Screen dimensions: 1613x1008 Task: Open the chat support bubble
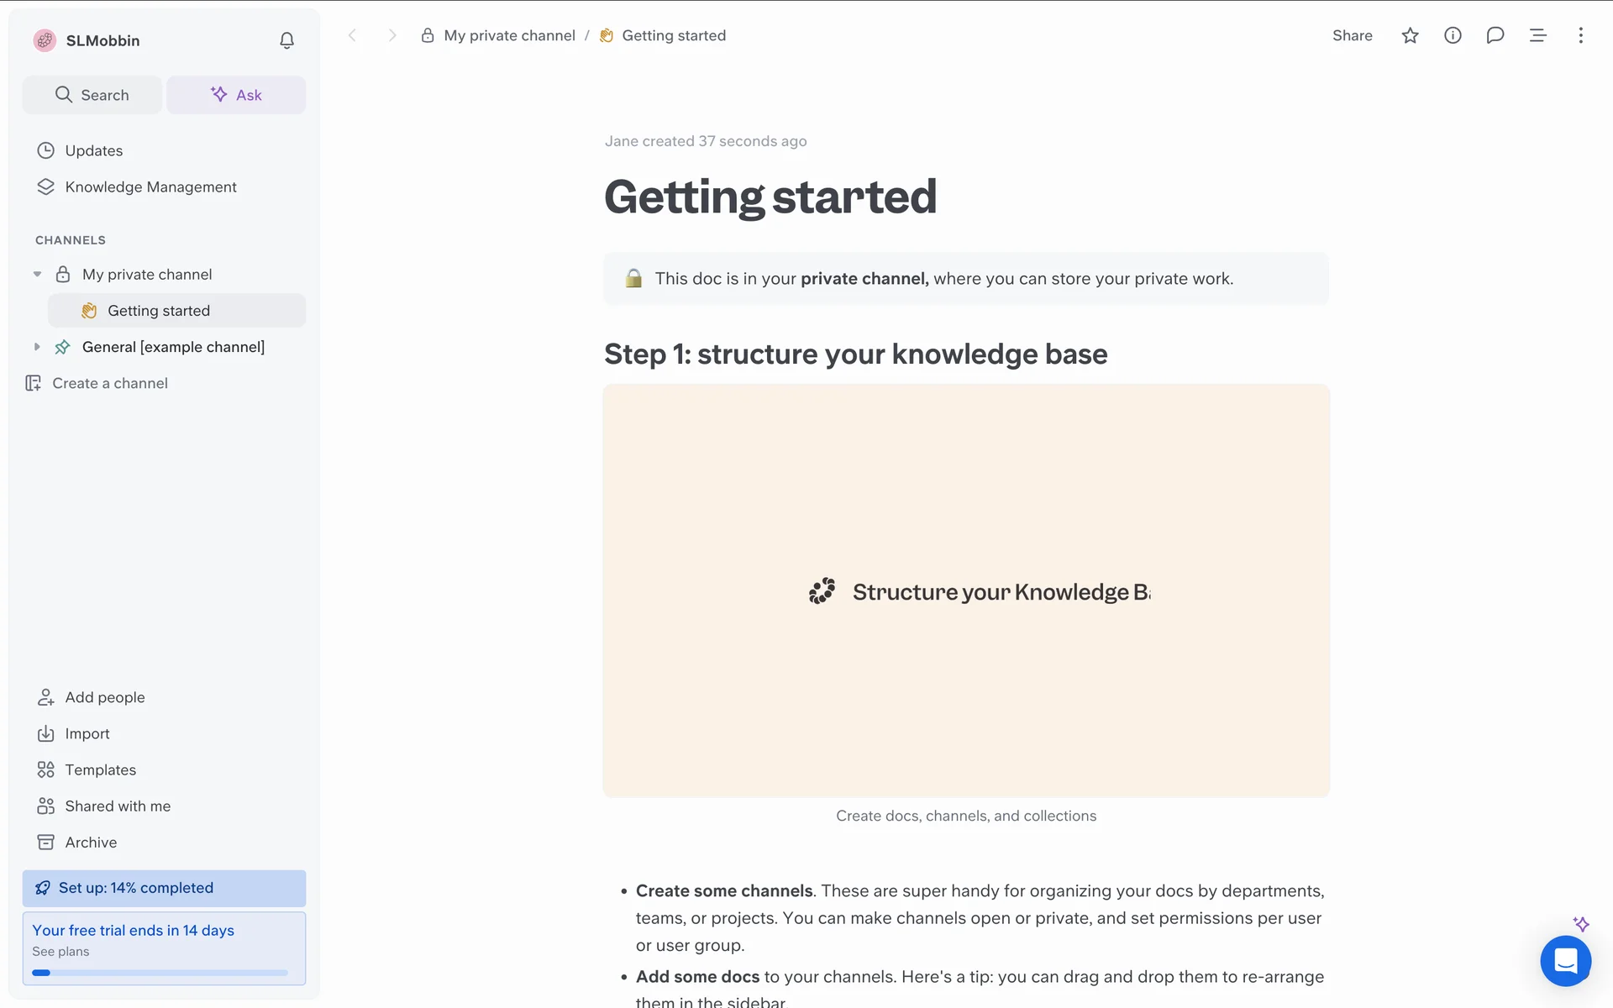pos(1565,960)
